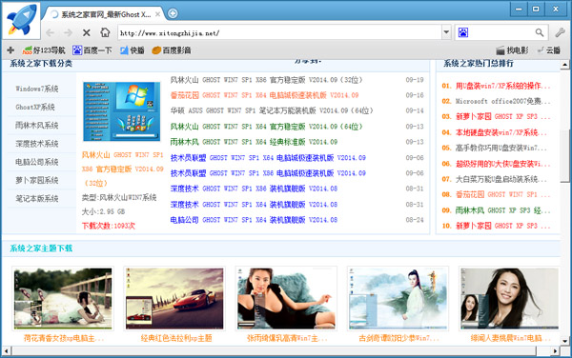Viewport: 572px width, 358px height.
Task: Close the 系统之家官网 tab
Action: [157, 14]
